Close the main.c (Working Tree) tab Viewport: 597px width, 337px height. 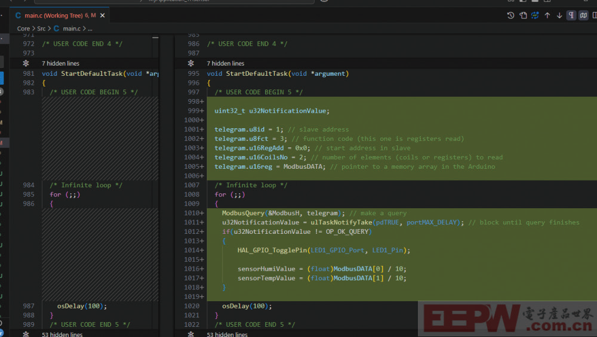click(x=103, y=16)
